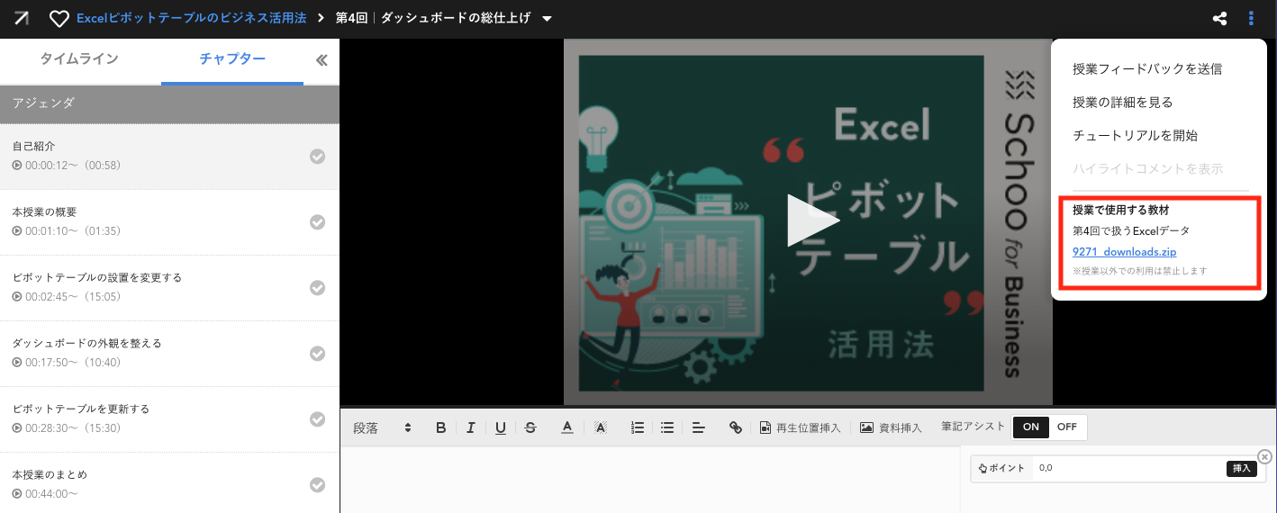This screenshot has height=513, width=1277.
Task: Select ハイライトコメントを表示 menu item
Action: pyautogui.click(x=1147, y=168)
